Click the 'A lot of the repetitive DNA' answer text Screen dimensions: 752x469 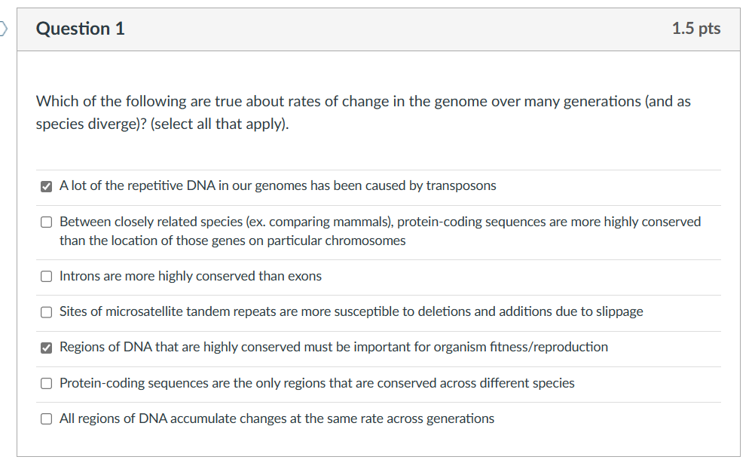277,185
